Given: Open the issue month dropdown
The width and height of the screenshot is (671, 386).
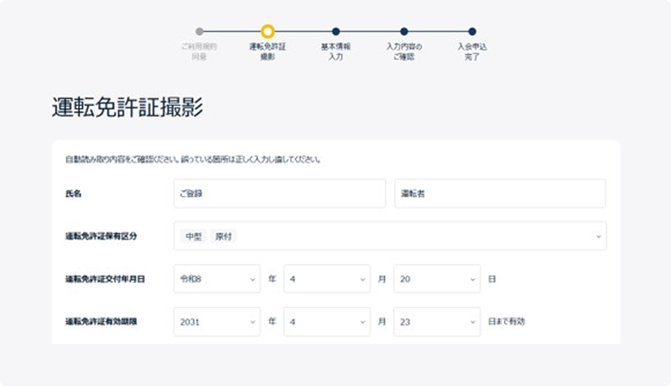Looking at the screenshot, I should click(327, 279).
